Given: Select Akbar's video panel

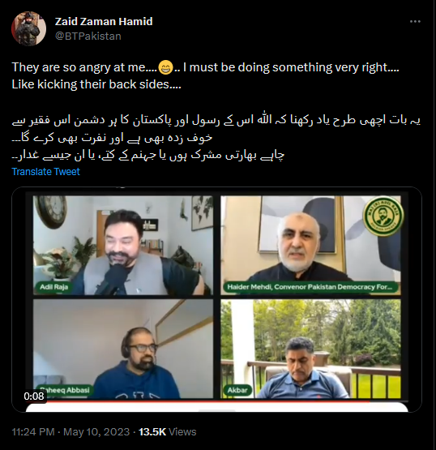Looking at the screenshot, I should click(x=310, y=349).
